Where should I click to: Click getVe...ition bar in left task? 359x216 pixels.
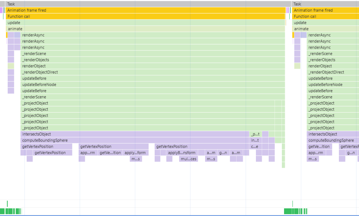click(x=110, y=152)
